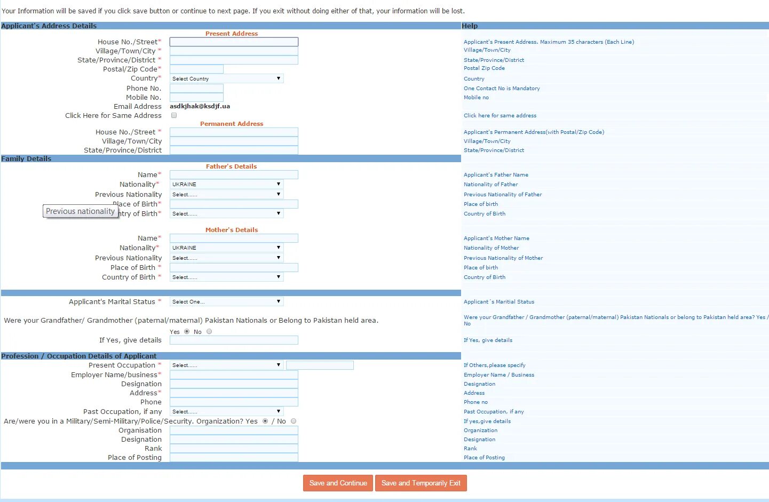This screenshot has width=769, height=502.
Task: Focus Designation field under Organisation
Action: point(234,439)
